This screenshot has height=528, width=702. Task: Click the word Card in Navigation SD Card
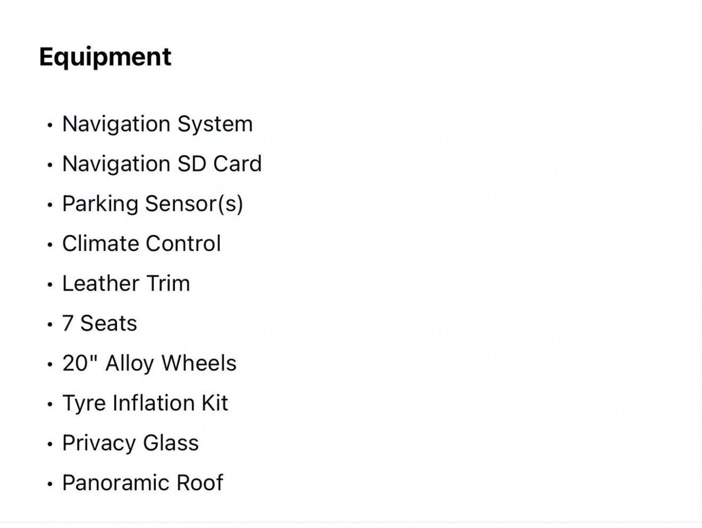point(237,164)
